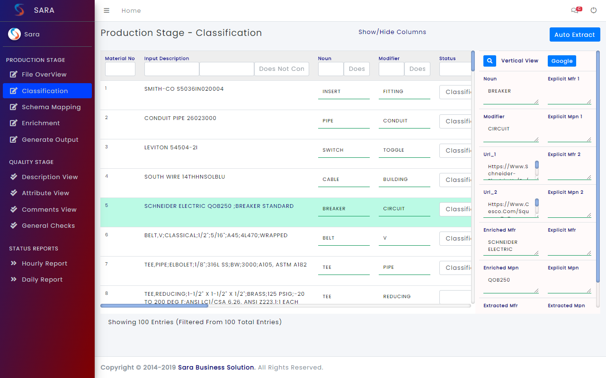The width and height of the screenshot is (606, 378).
Task: Open Generate Output page
Action: pos(47,139)
